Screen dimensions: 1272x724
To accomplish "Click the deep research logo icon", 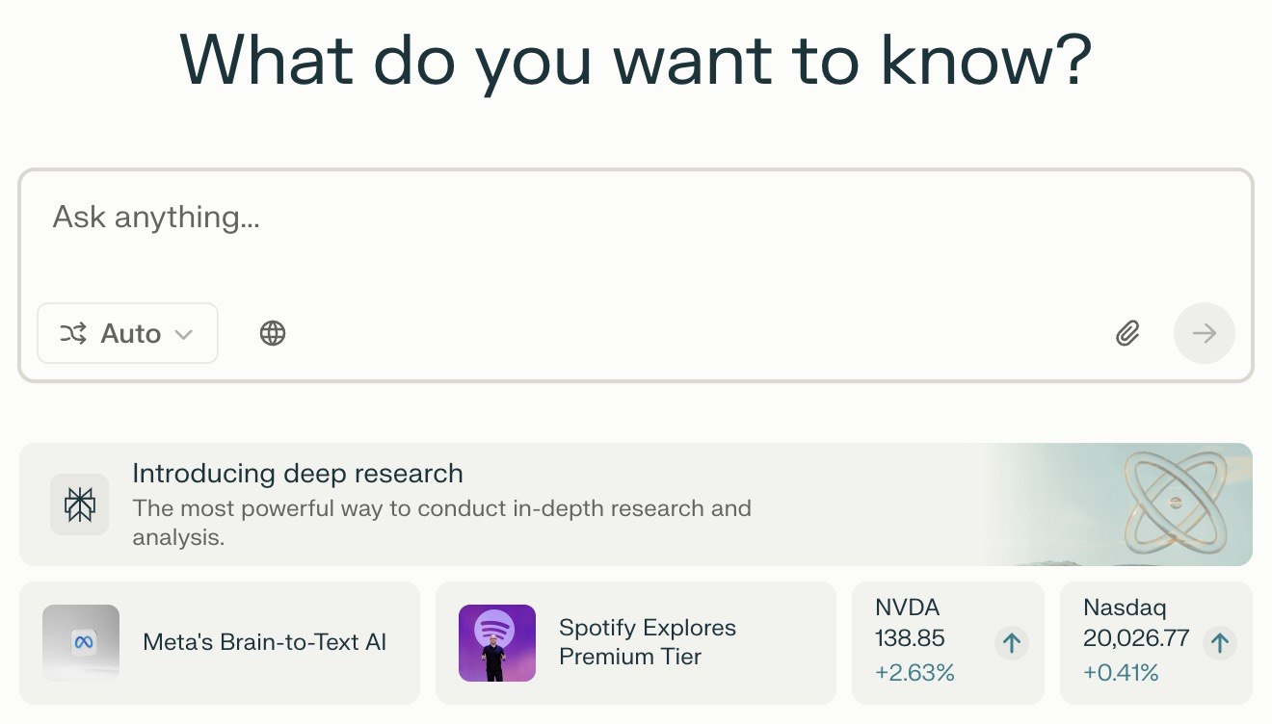I will click(x=80, y=504).
